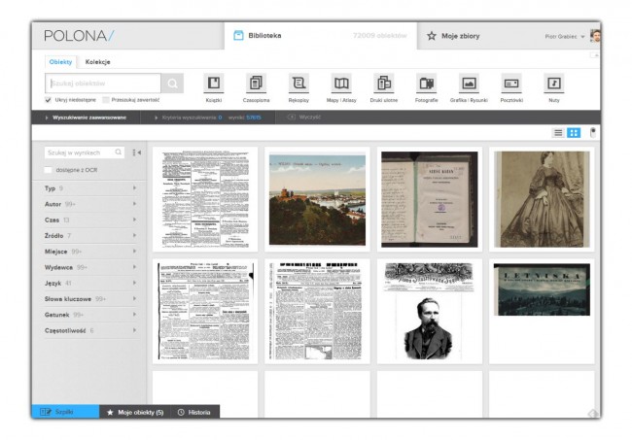Open the bearded man portrait thumbnail
This screenshot has height=440, width=632.
(x=429, y=311)
